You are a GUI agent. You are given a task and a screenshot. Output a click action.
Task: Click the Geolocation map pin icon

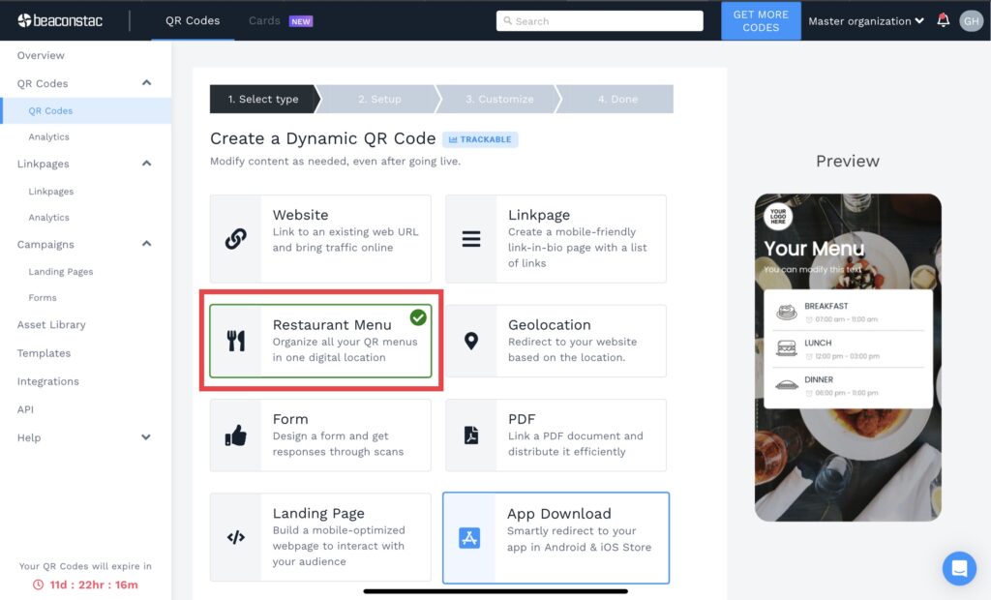tap(471, 340)
